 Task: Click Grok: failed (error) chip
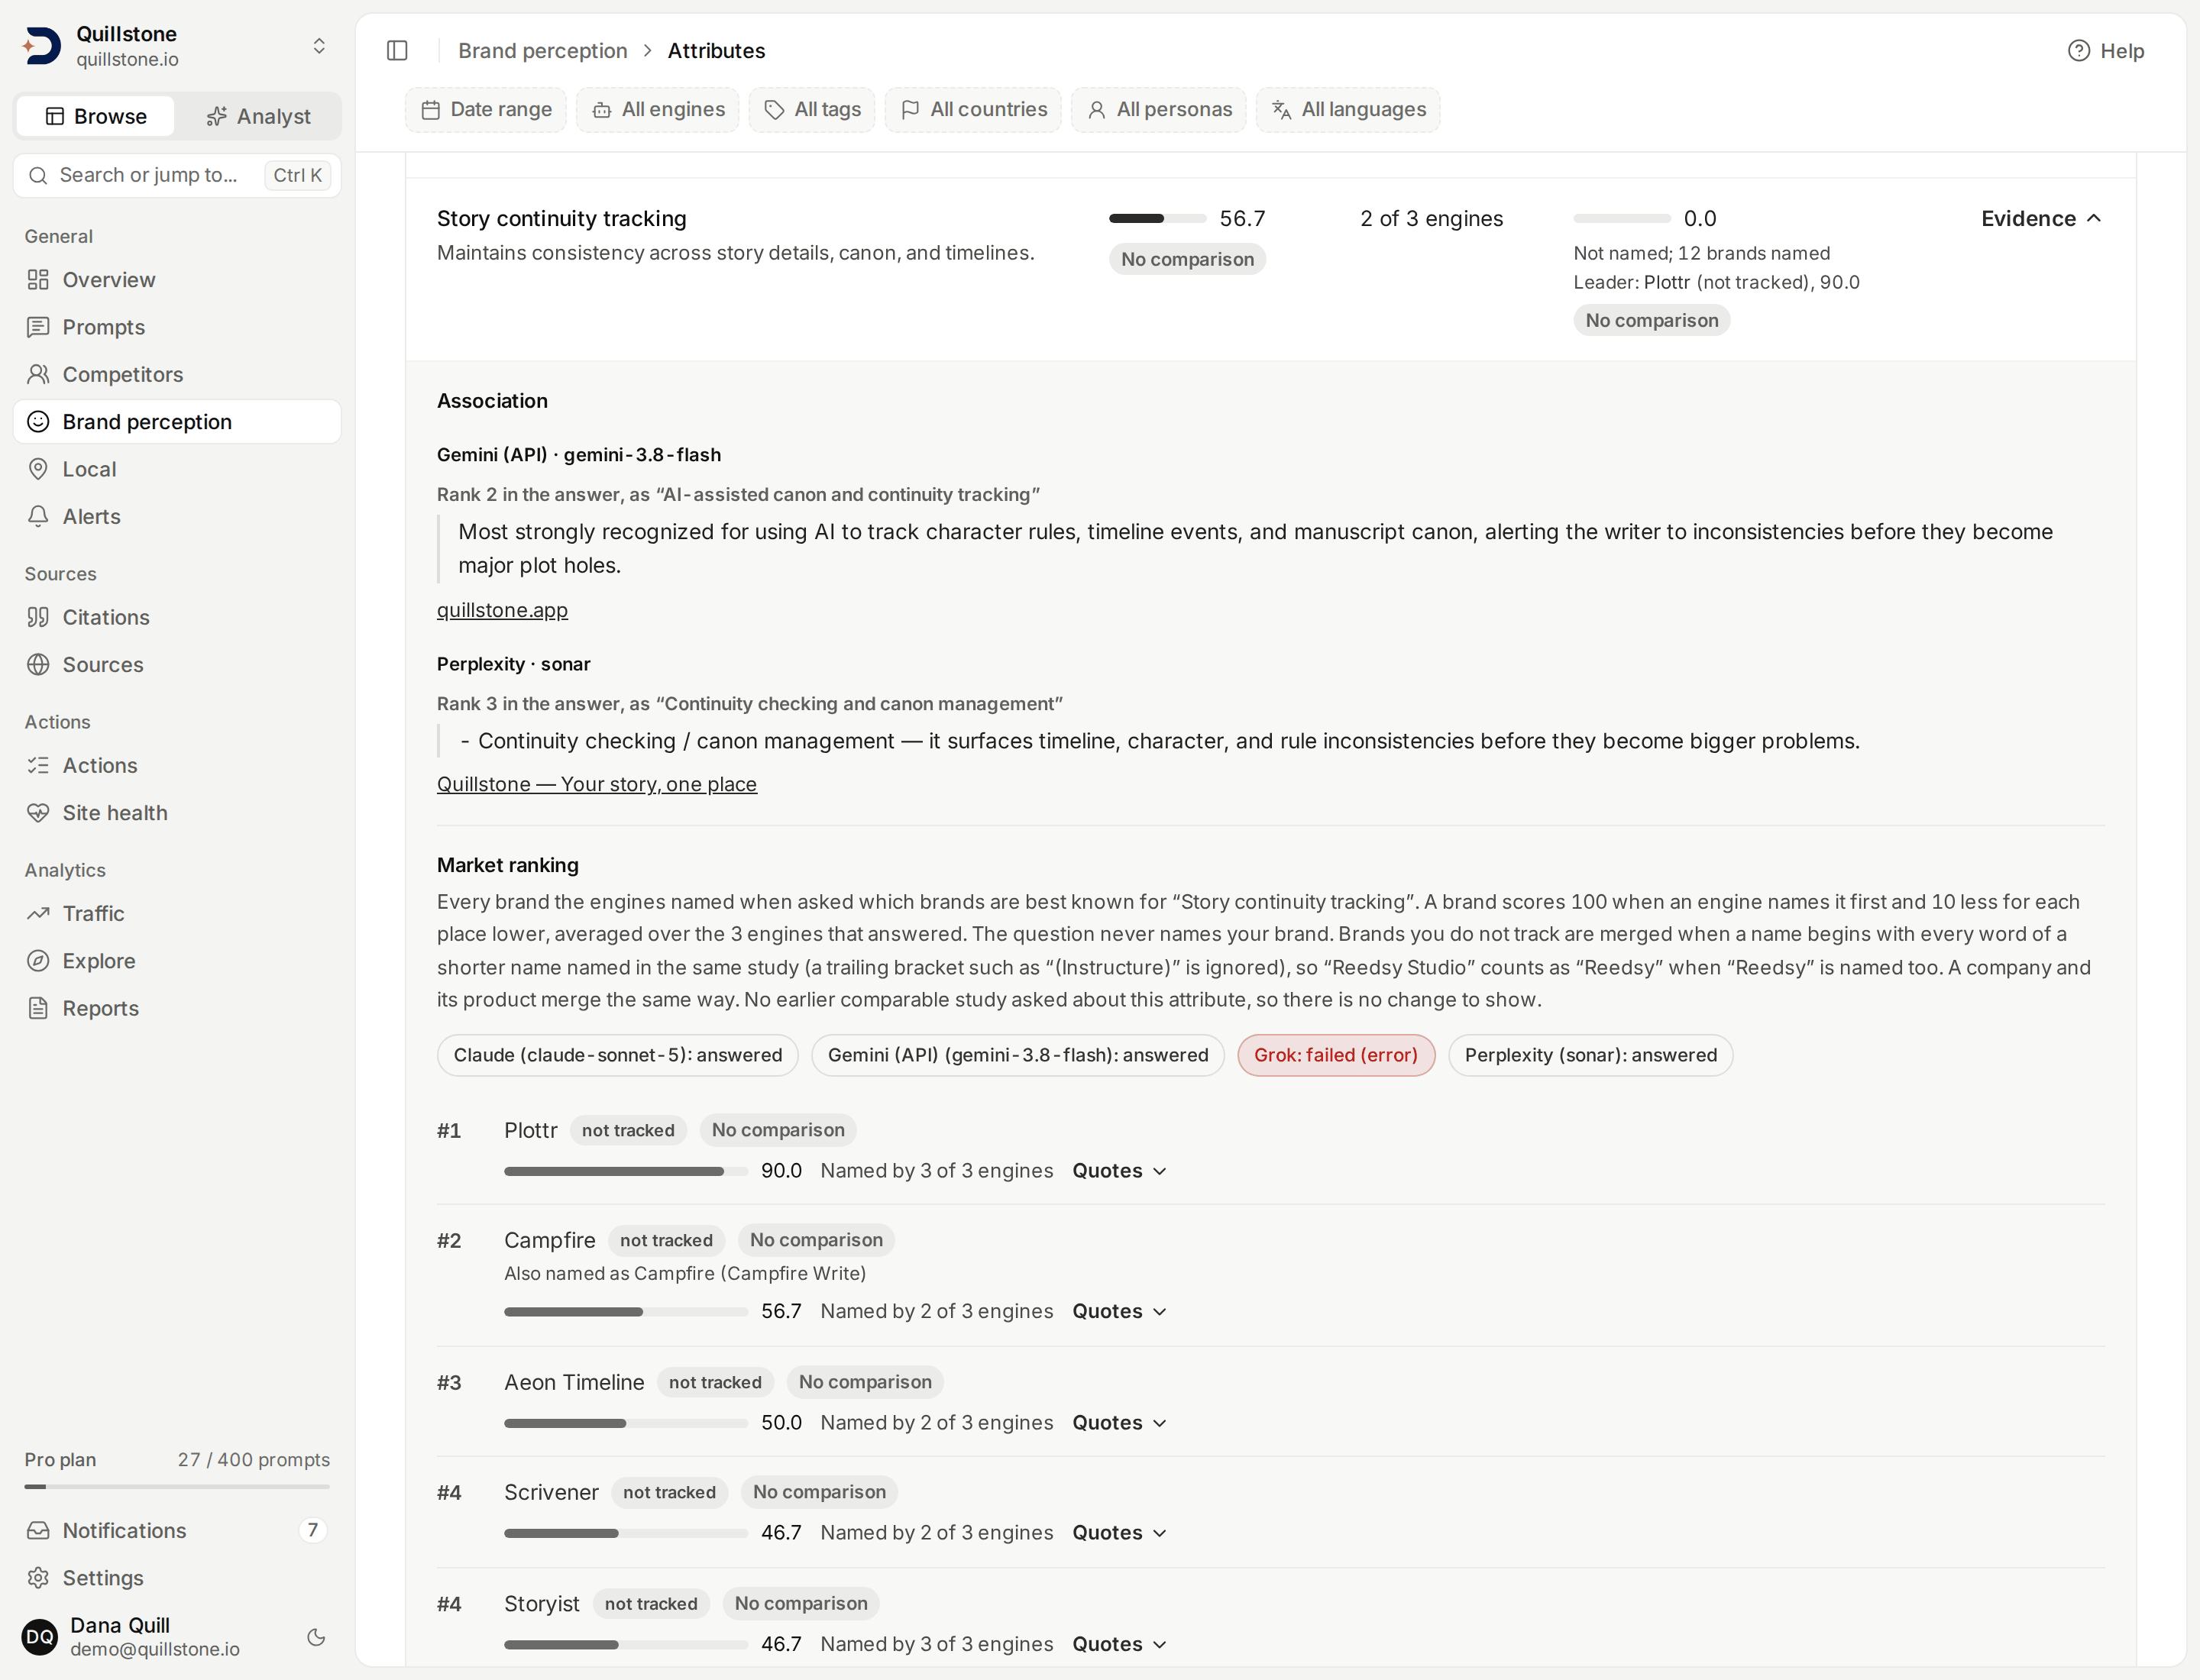pos(1335,1055)
